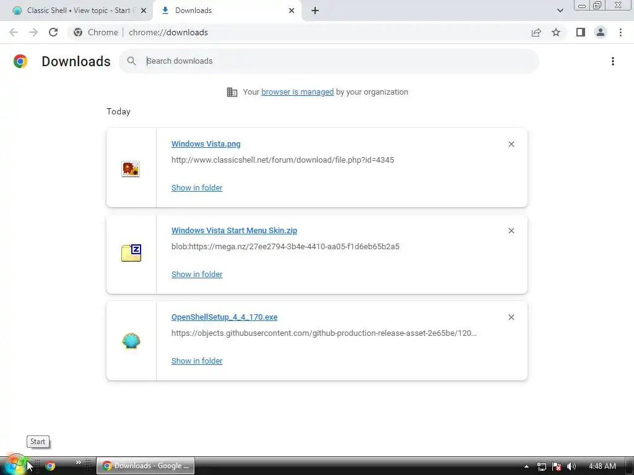Click the Chrome site info chip in address bar

click(x=96, y=32)
